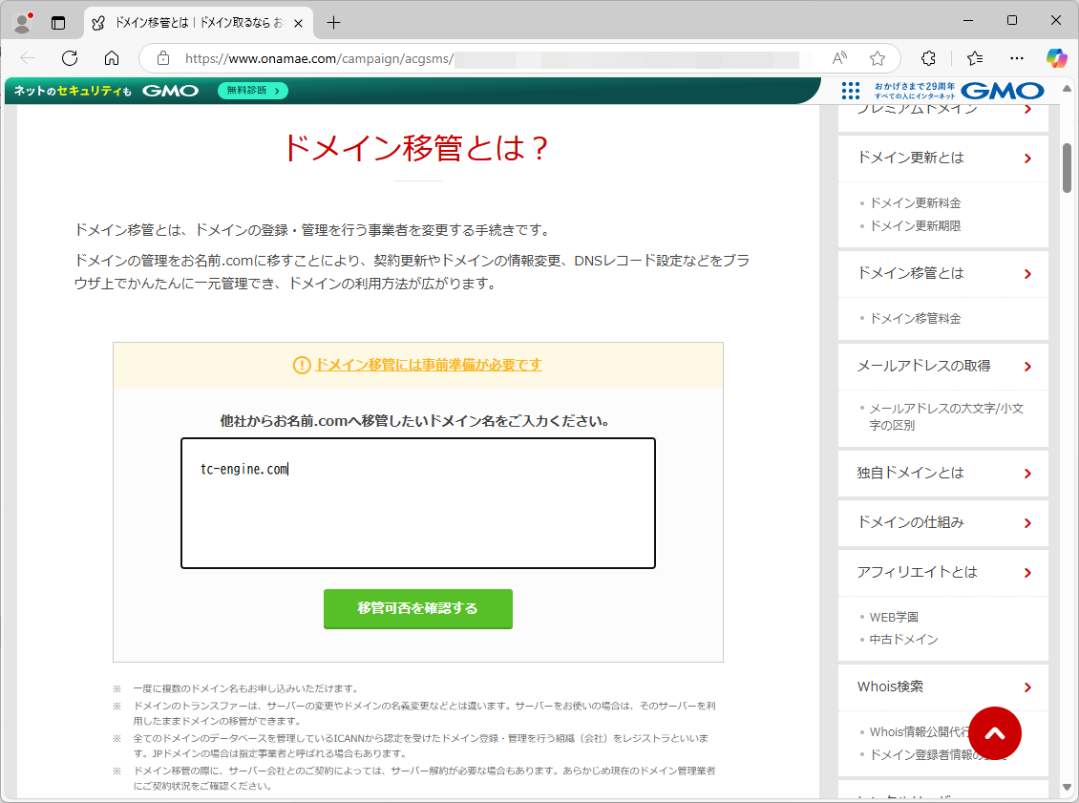Add page to favorites star icon

[x=878, y=57]
